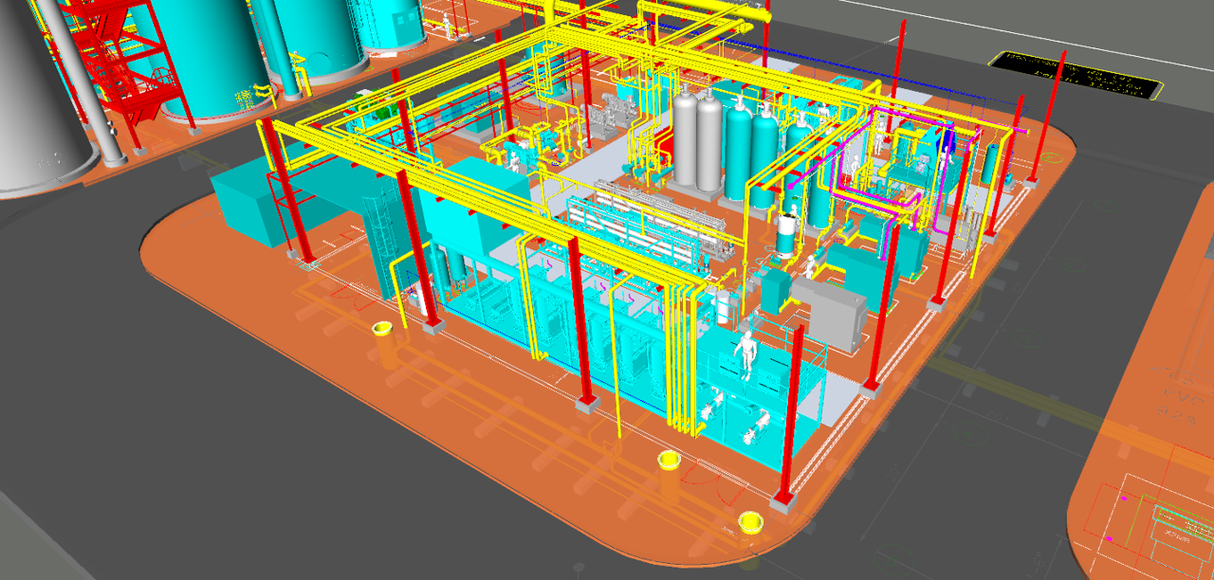Select the left gray vertical pressure vessel
This screenshot has width=1214, height=580.
coord(686,136)
